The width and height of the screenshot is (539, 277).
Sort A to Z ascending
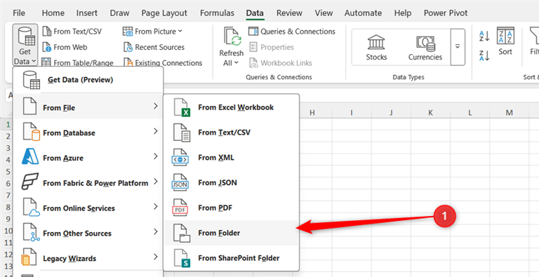[x=484, y=36]
